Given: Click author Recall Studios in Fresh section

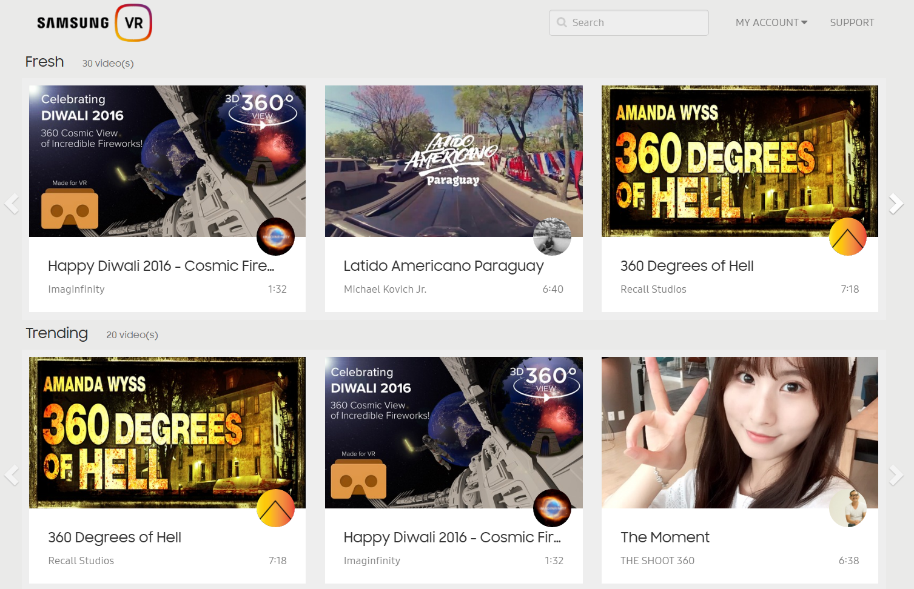Looking at the screenshot, I should 653,289.
